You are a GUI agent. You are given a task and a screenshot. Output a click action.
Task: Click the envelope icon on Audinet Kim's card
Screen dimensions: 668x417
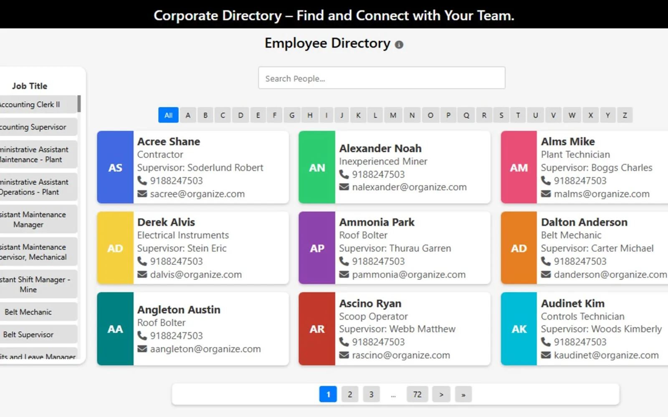(546, 355)
